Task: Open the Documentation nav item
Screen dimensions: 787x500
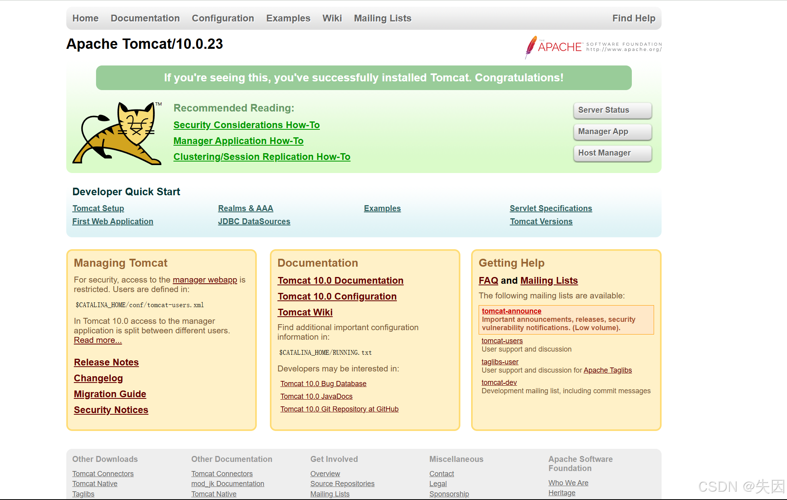Action: [145, 18]
